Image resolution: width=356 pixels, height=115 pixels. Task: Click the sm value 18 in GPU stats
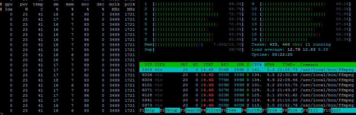pyautogui.click(x=56, y=80)
